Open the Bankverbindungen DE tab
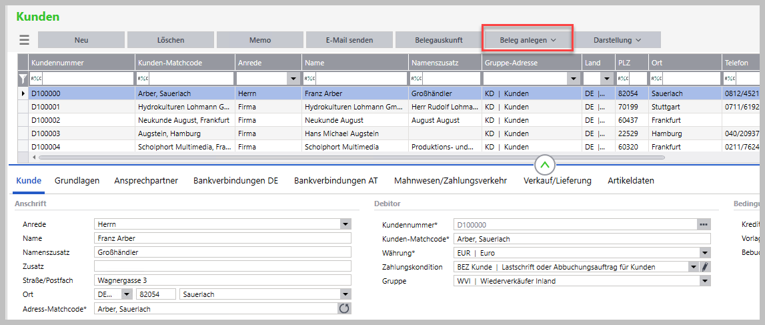 tap(235, 181)
